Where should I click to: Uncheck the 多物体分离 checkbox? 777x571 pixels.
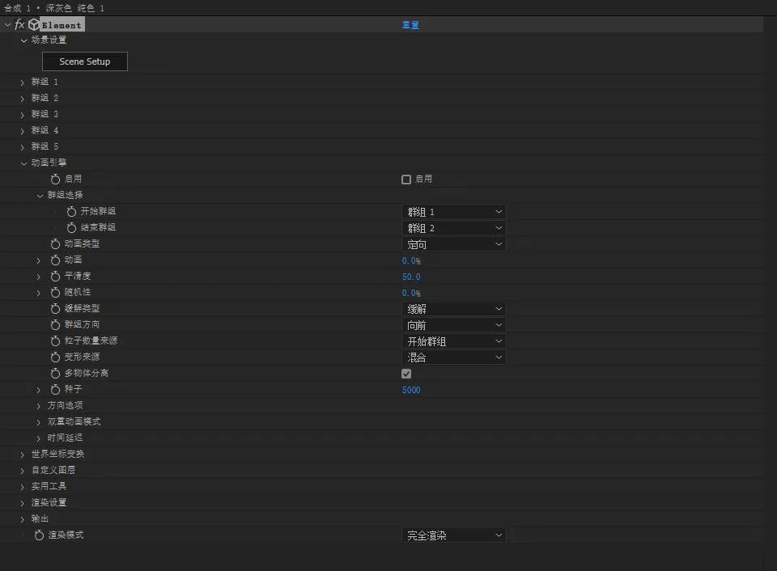coord(406,374)
